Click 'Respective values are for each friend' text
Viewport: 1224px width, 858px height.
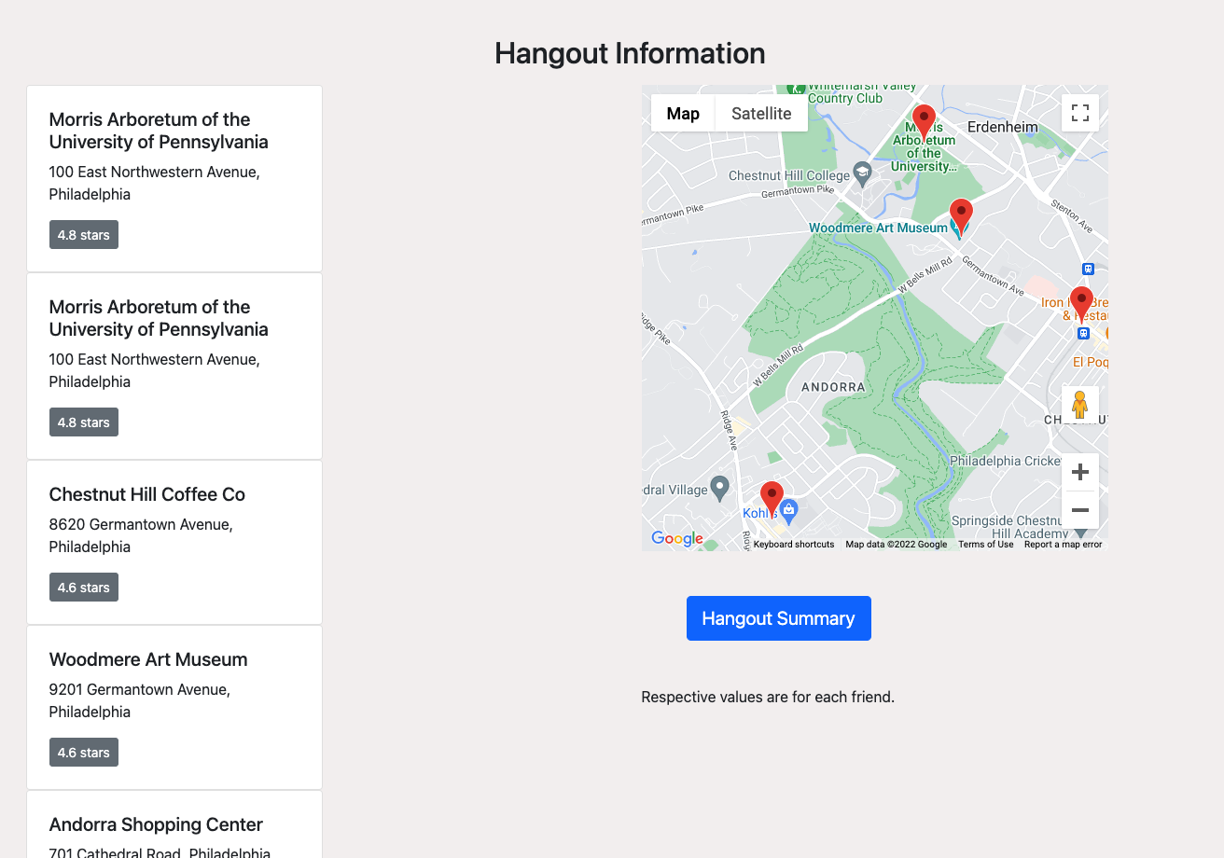(768, 697)
